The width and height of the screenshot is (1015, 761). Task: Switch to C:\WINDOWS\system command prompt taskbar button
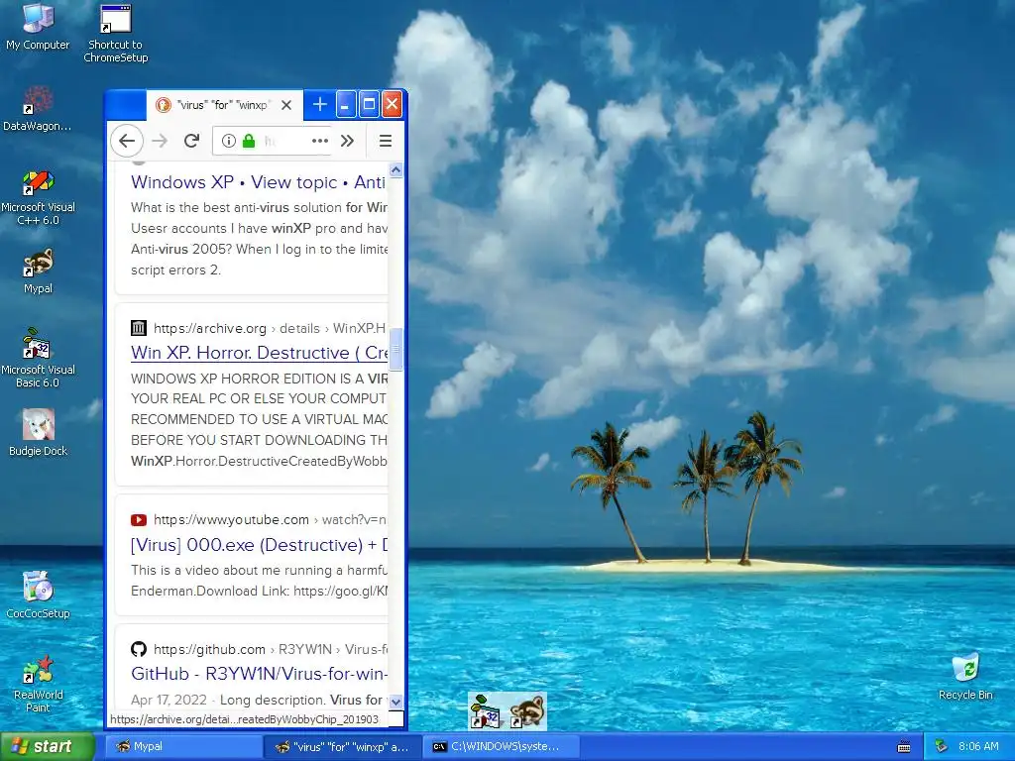point(501,747)
